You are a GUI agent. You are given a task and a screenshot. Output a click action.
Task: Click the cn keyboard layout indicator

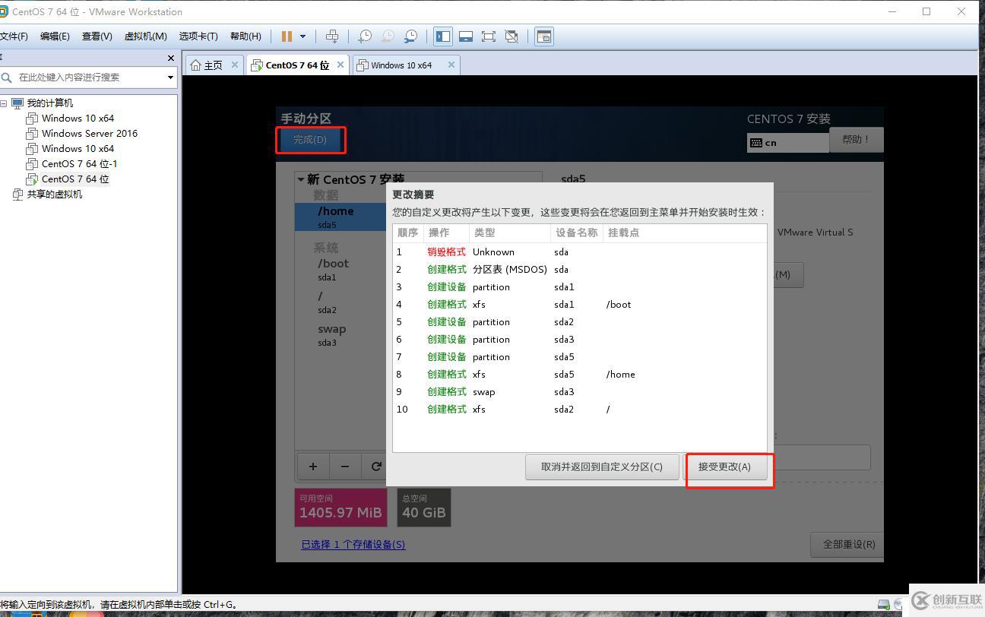coord(787,142)
